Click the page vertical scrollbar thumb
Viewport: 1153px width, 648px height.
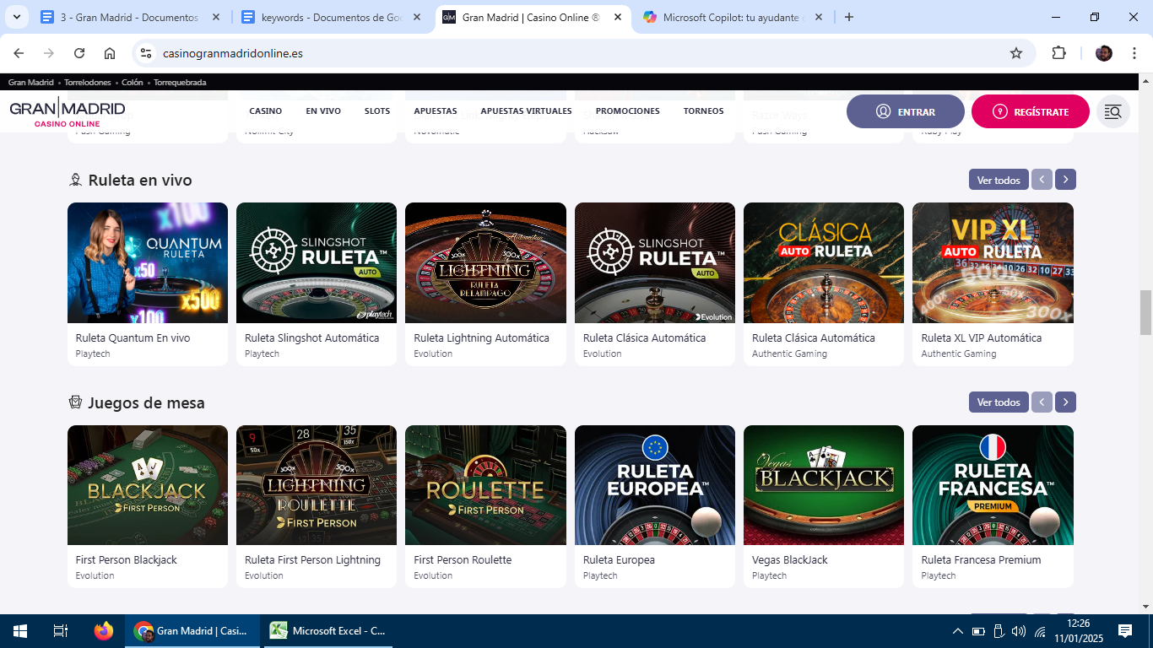pyautogui.click(x=1145, y=312)
